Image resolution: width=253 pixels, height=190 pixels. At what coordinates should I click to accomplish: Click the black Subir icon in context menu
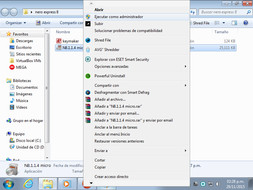(x=88, y=24)
